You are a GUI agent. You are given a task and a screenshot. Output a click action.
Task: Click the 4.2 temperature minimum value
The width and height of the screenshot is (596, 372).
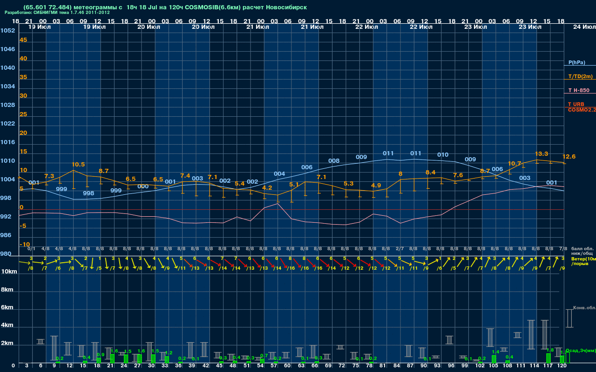267,188
